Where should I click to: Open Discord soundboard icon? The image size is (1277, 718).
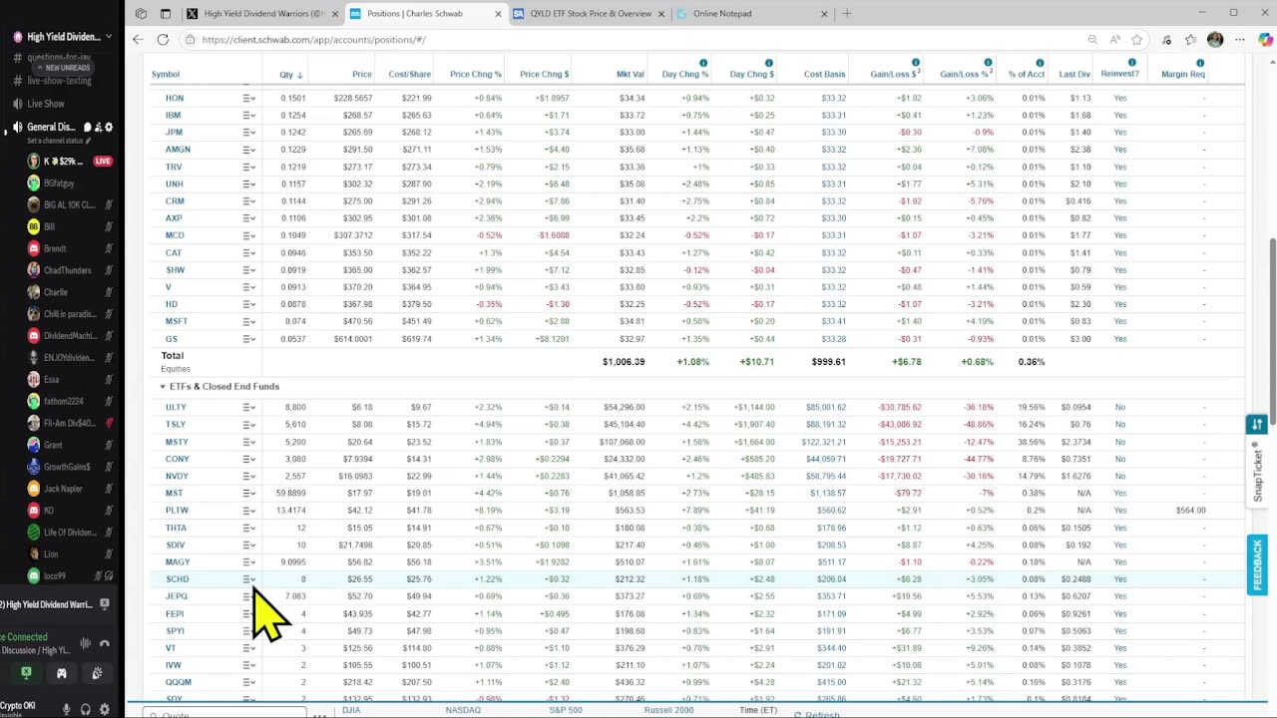point(97,673)
